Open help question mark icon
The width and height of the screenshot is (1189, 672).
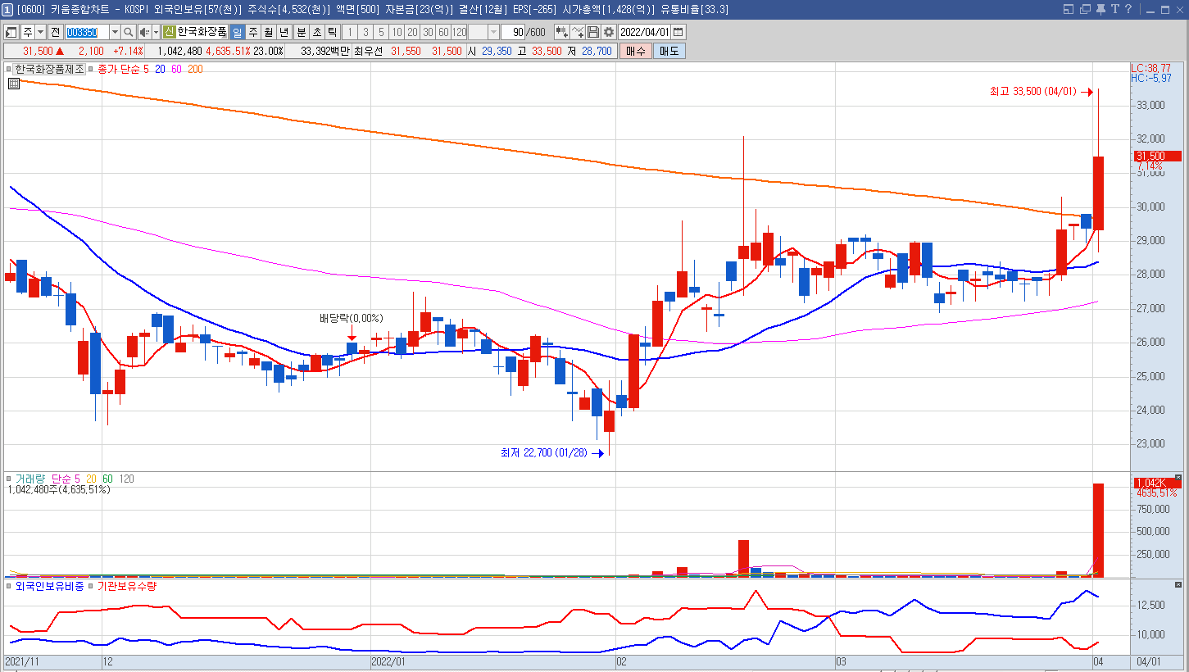click(x=1128, y=9)
